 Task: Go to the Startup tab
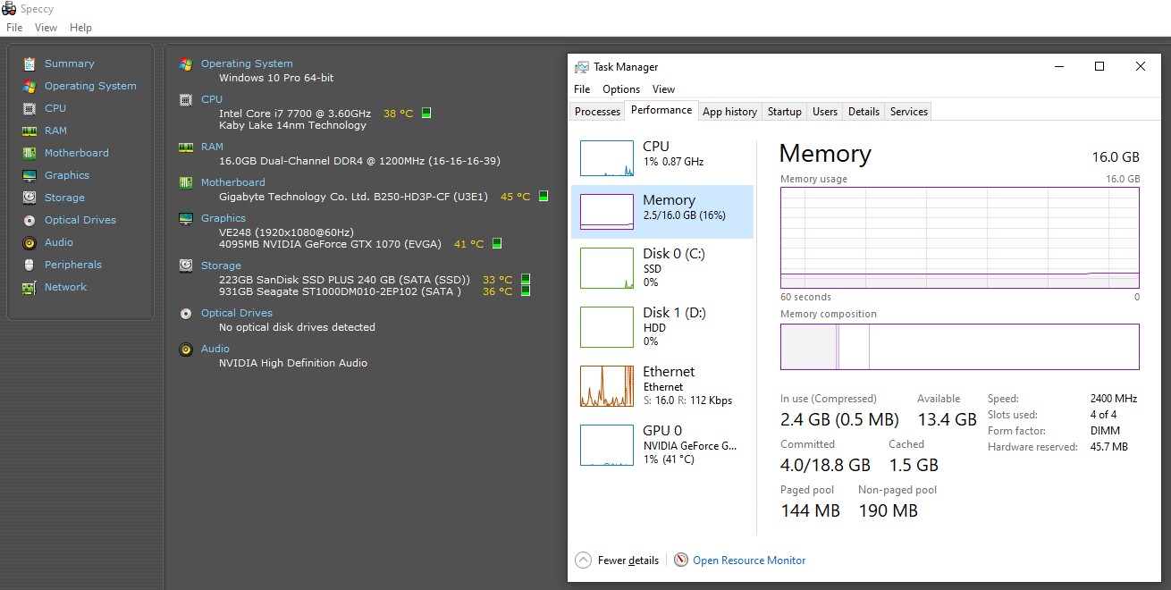click(784, 112)
